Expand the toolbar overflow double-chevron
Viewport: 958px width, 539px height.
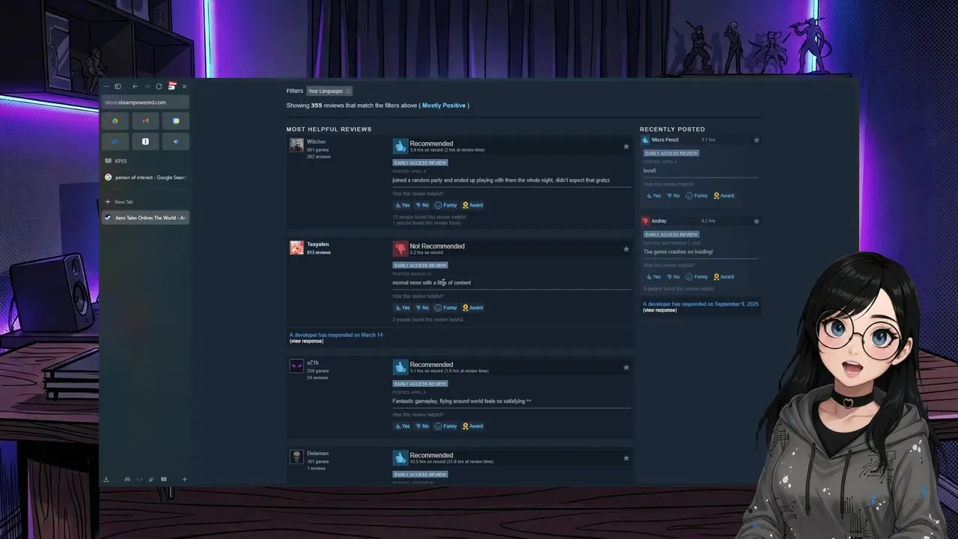(x=184, y=87)
